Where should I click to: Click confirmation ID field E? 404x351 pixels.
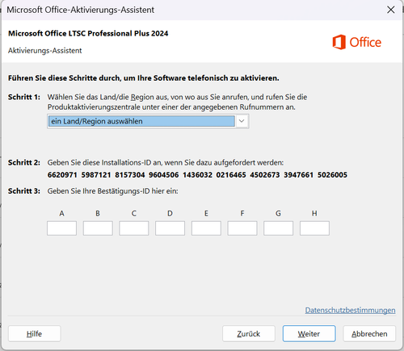point(206,228)
